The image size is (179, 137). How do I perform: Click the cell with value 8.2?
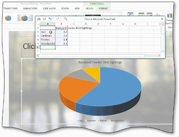click(x=61, y=32)
